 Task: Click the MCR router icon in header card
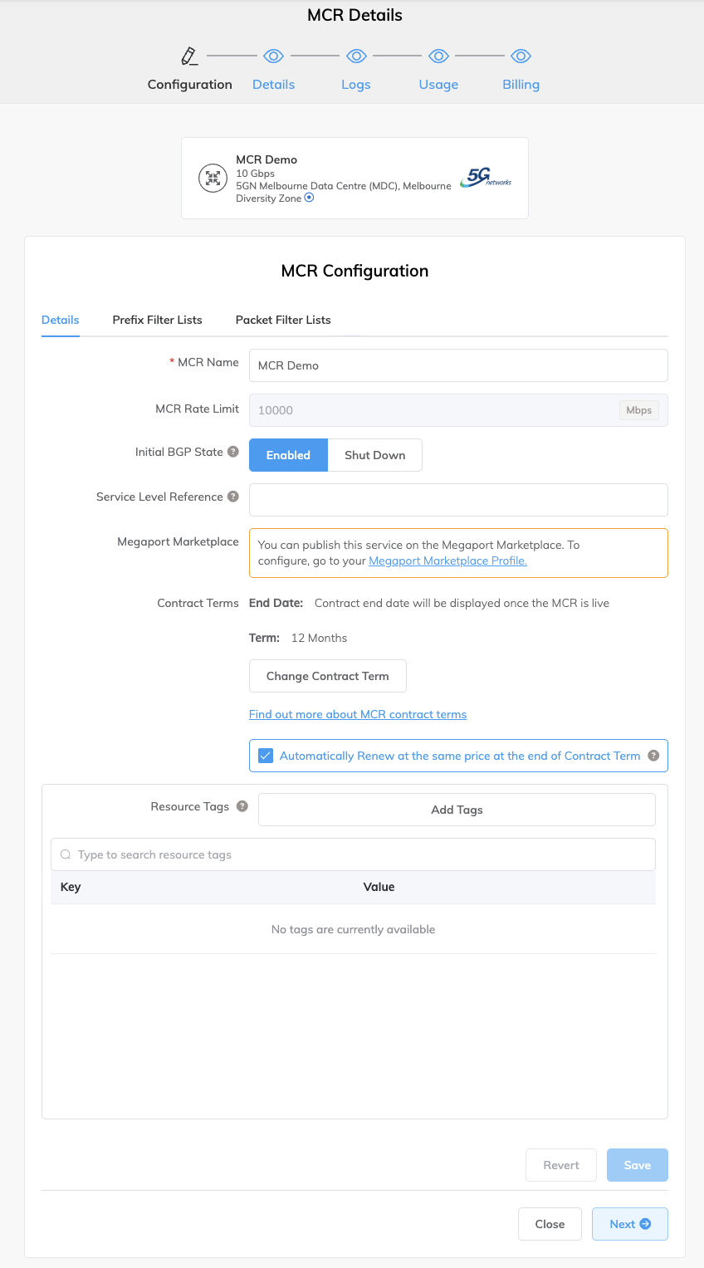tap(213, 179)
